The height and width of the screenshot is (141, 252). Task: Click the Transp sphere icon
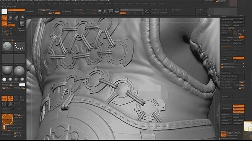105,11
